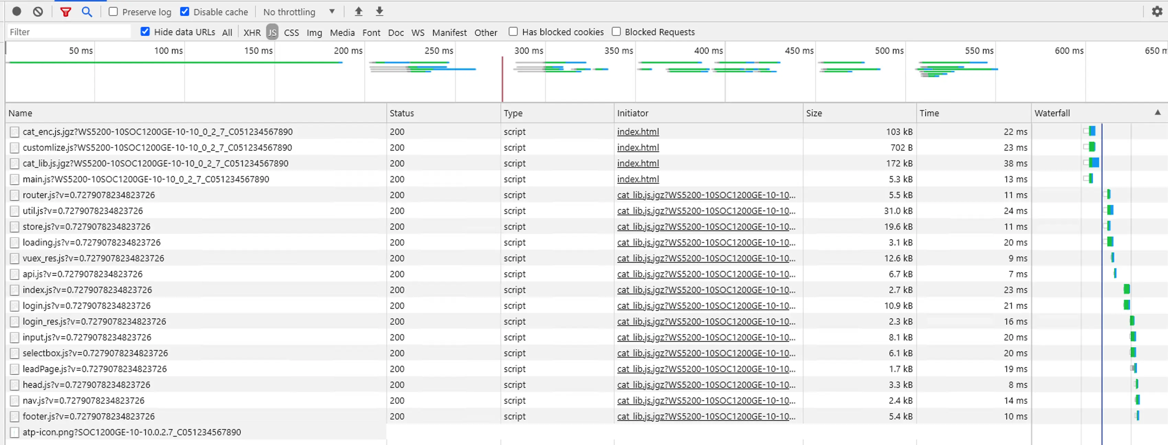Open cat_lib.js.jgz initiator link for util.js
1168x445 pixels.
(x=706, y=211)
